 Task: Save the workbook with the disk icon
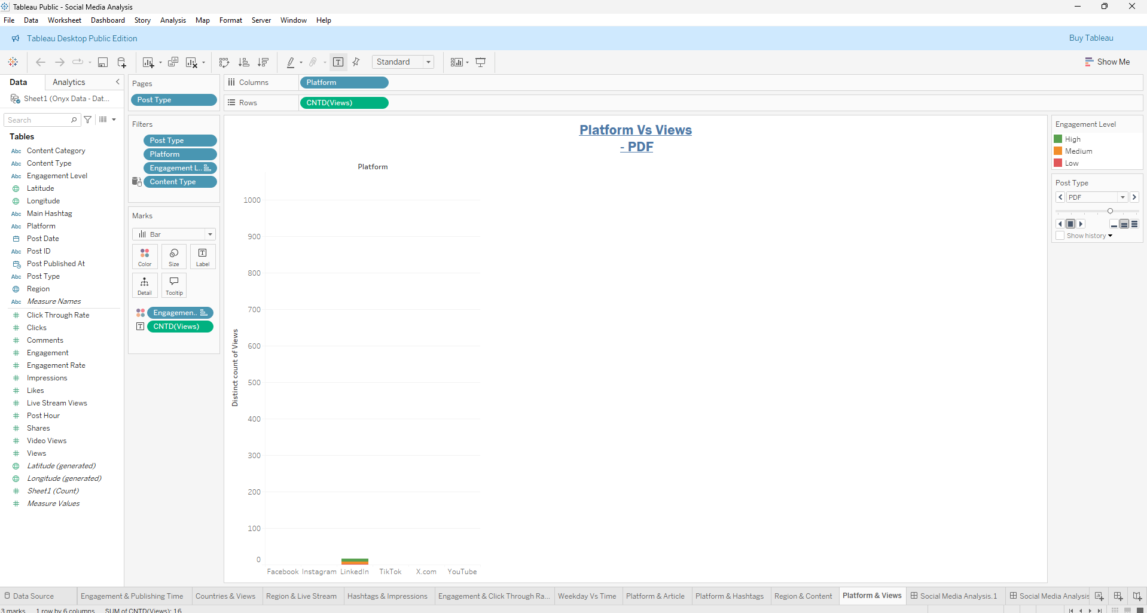click(103, 62)
